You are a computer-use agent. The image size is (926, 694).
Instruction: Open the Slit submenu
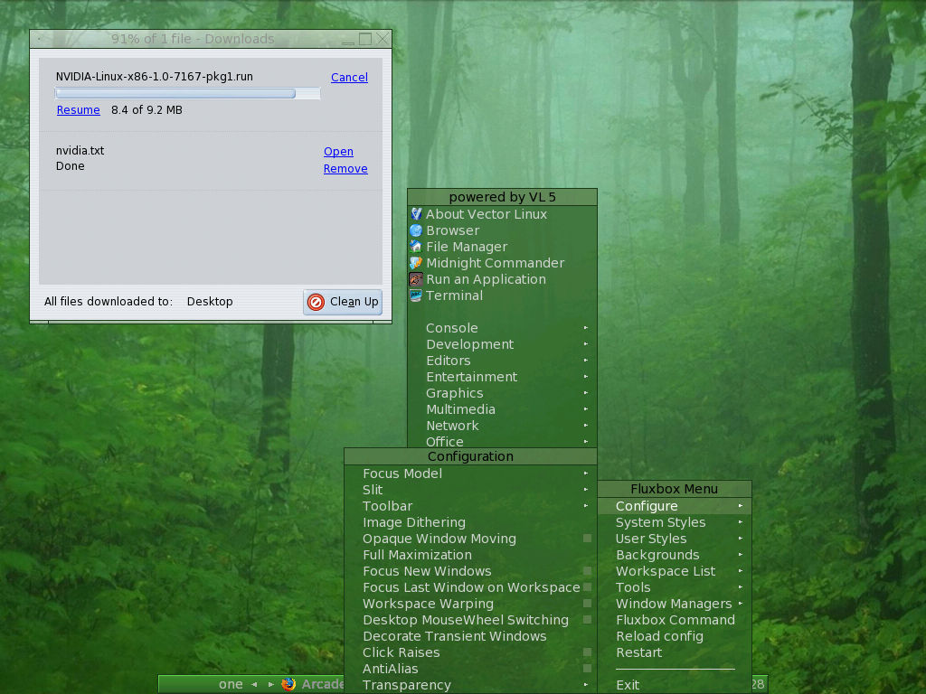[x=470, y=490]
